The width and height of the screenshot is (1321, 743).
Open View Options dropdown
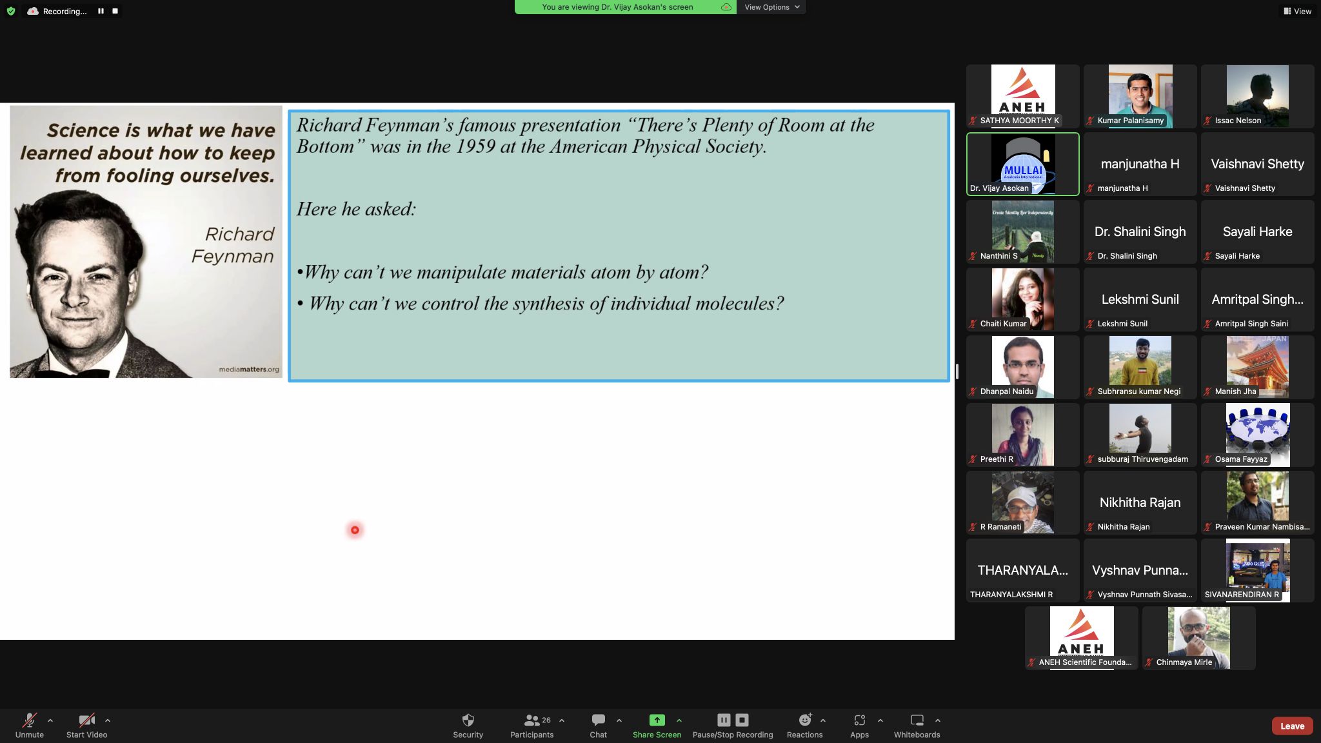point(771,7)
